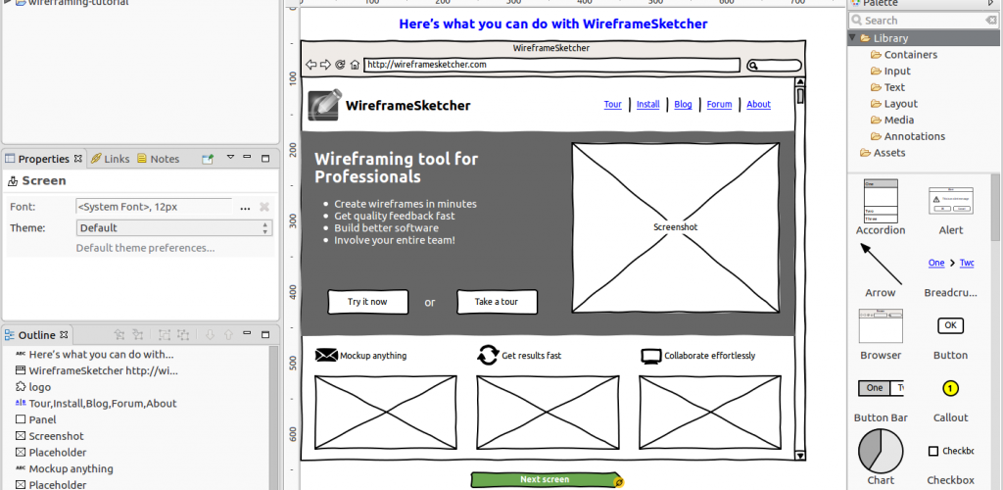1003x490 pixels.
Task: Collapse the Library folder in palette
Action: tap(853, 38)
